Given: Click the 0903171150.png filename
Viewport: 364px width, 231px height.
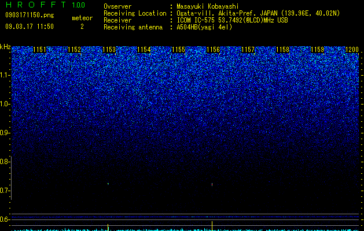Looking at the screenshot, I should pos(30,16).
